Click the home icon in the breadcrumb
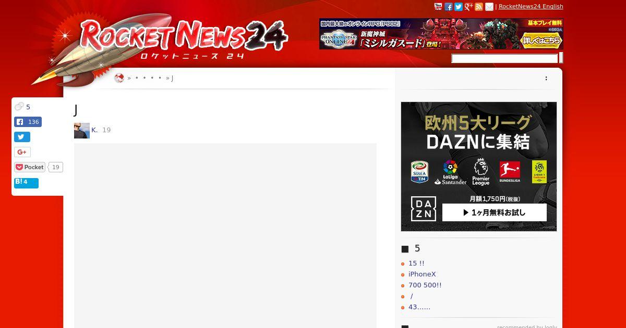This screenshot has height=328, width=626. [119, 78]
